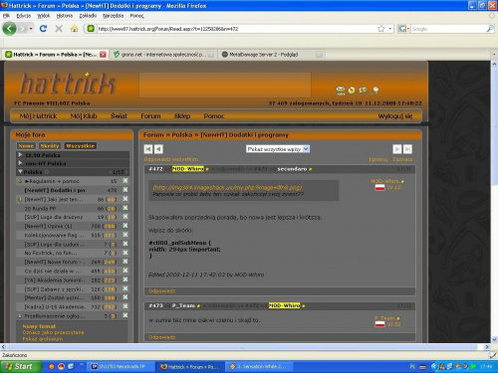
Task: Go to last forum post arrow
Action: (407, 149)
